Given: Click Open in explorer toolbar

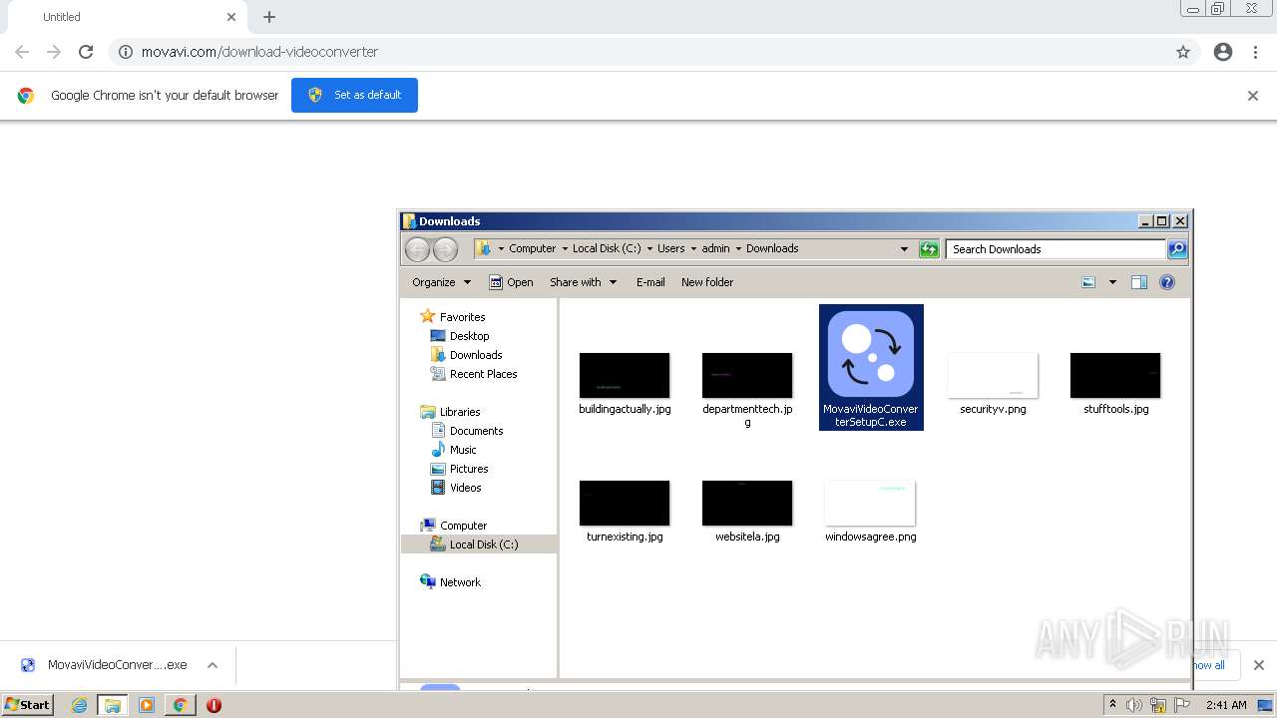Looking at the screenshot, I should [x=511, y=282].
